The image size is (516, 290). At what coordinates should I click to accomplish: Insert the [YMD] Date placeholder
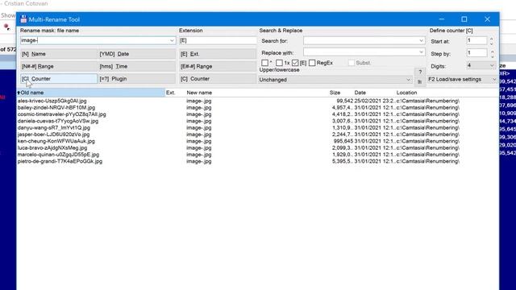pyautogui.click(x=137, y=54)
